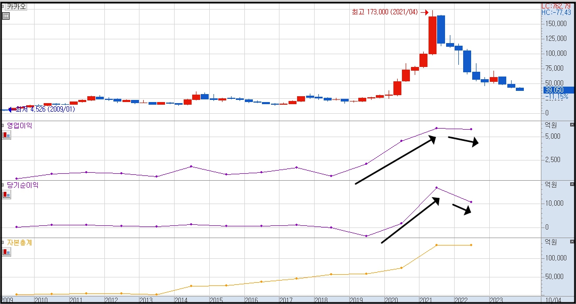Click the 카카오 stock name button
Viewport: 576px width, 304px height.
(16, 6)
